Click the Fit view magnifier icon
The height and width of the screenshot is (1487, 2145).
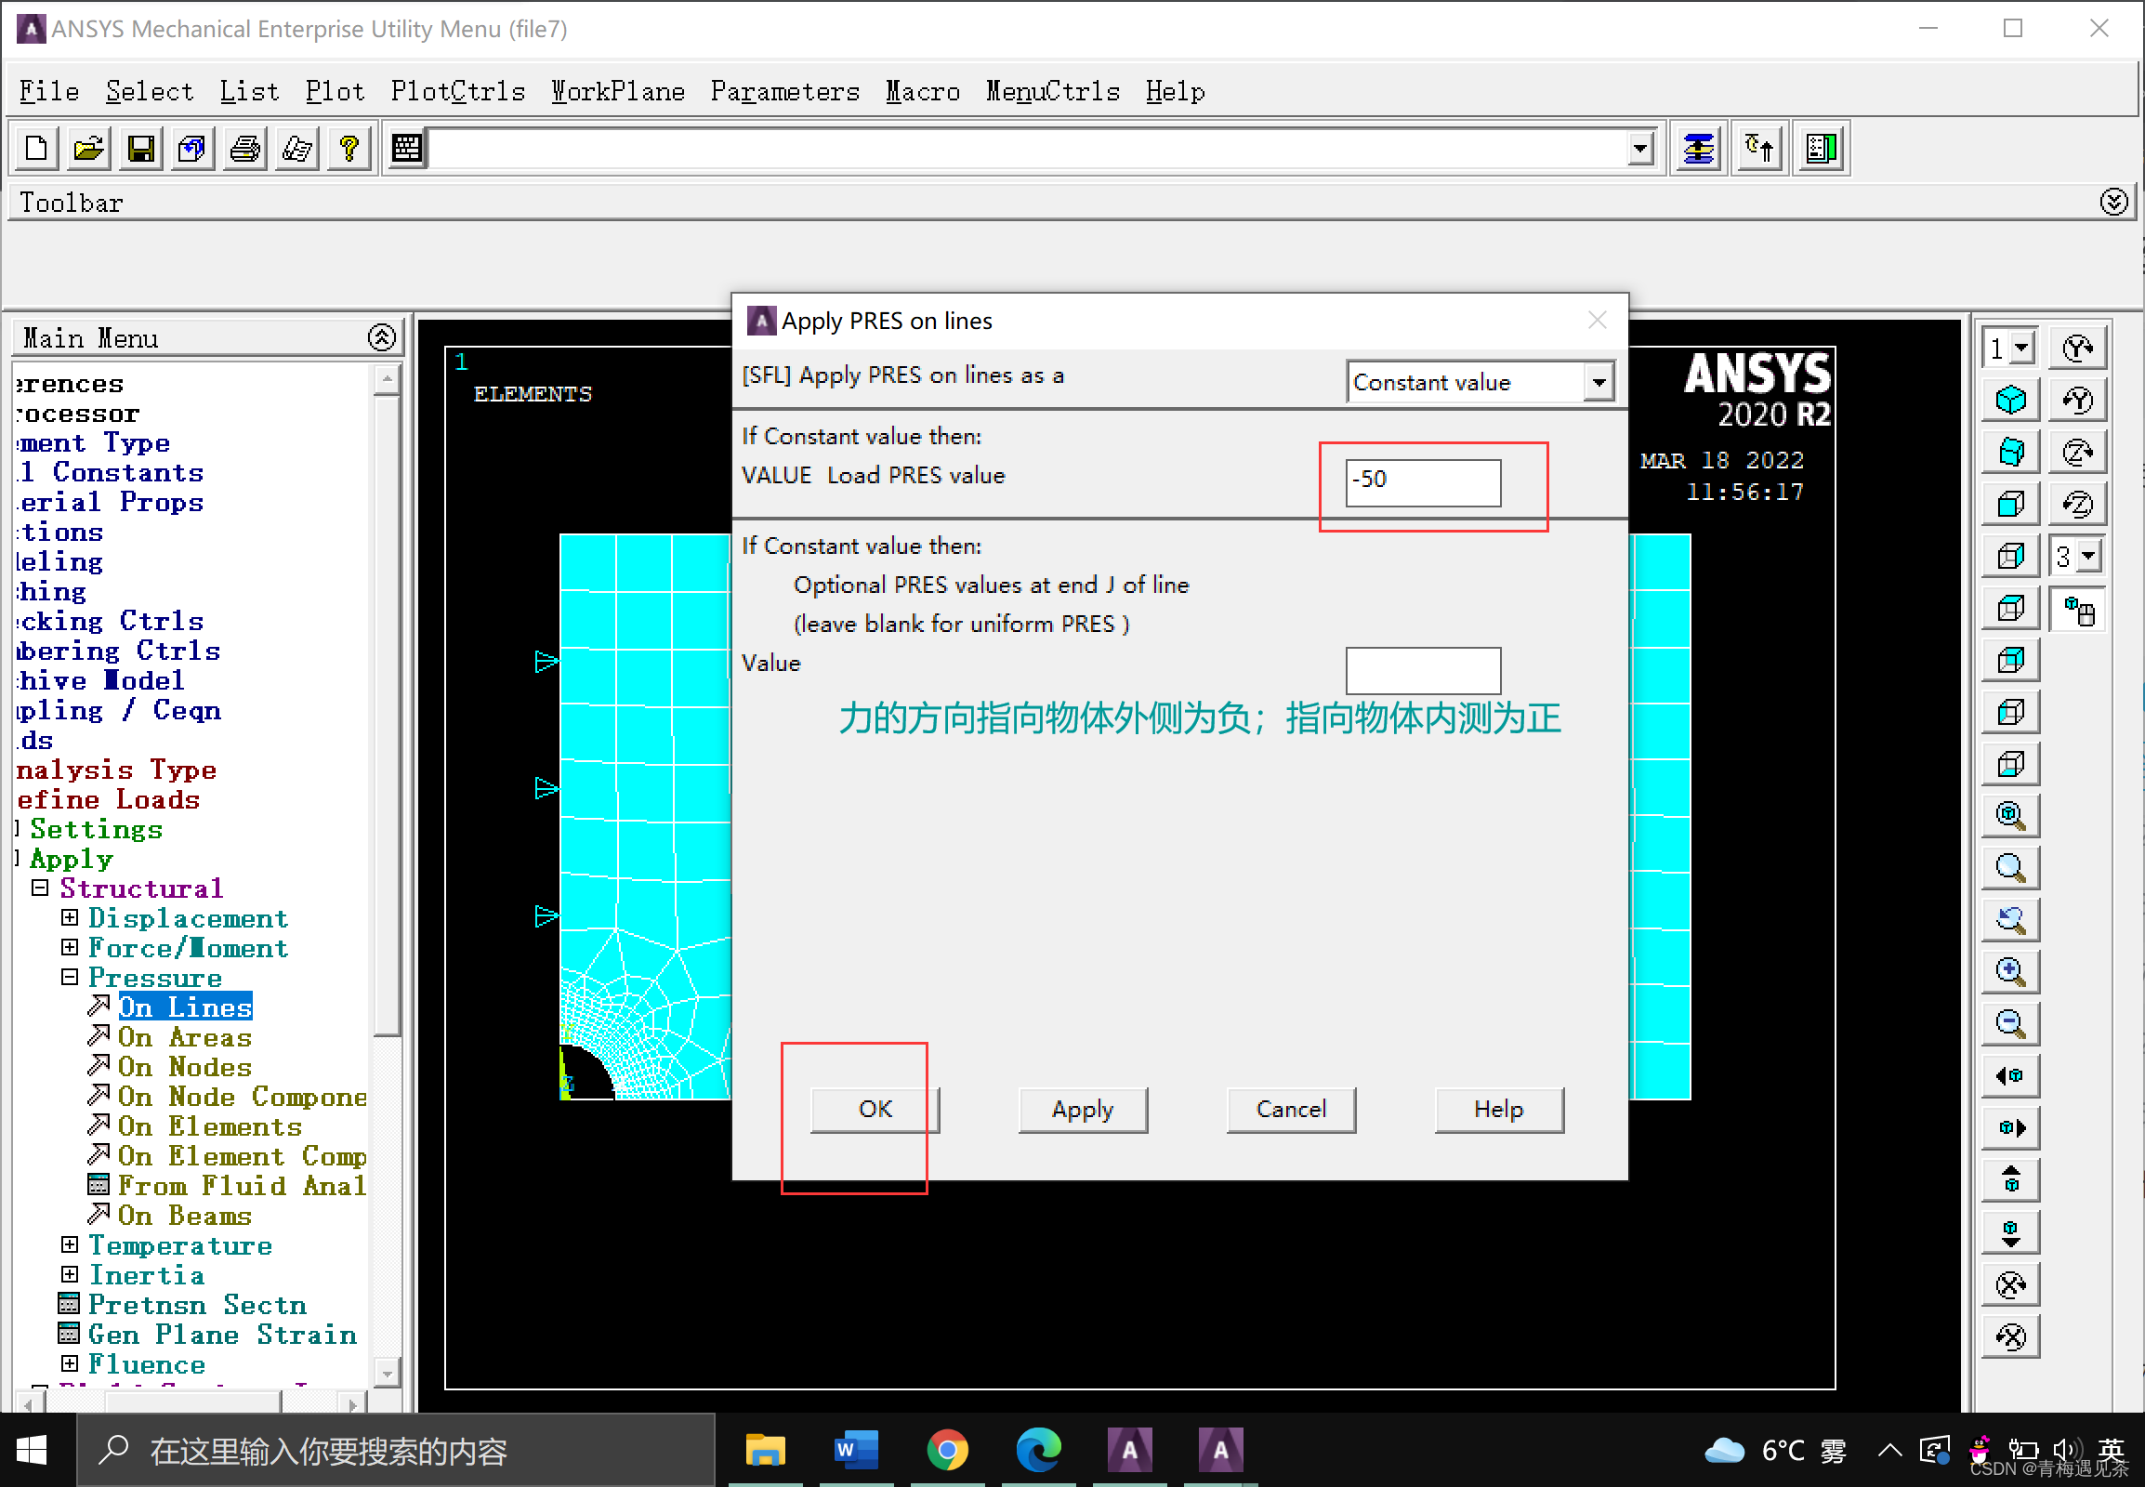click(x=2011, y=816)
